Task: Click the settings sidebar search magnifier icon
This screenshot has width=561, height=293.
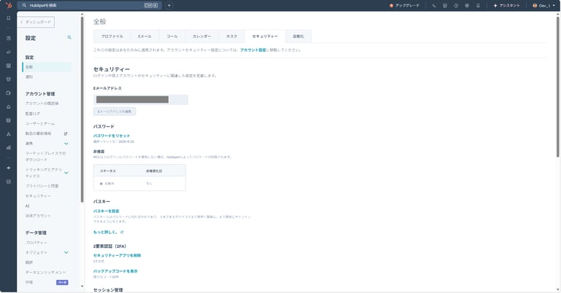Action: [x=69, y=37]
